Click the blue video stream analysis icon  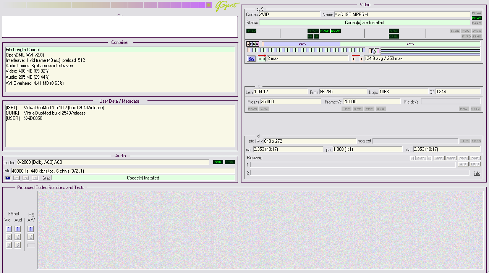[251, 58]
